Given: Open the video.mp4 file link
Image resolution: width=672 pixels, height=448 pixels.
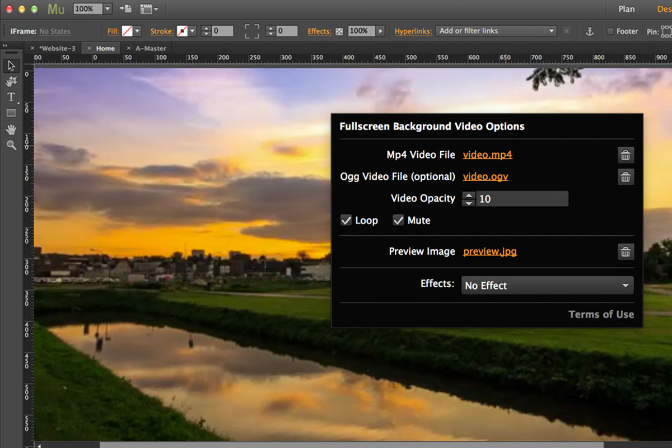Looking at the screenshot, I should pos(487,155).
